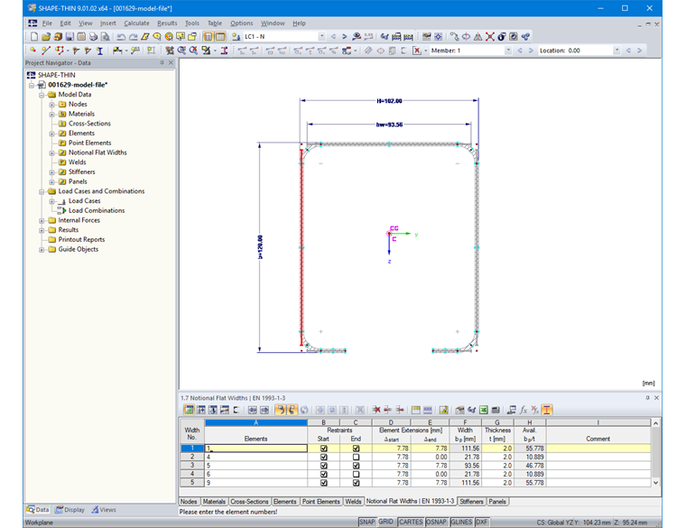686x528 pixels.
Task: Enable End restraint checkbox for width 4
Action: tap(357, 474)
